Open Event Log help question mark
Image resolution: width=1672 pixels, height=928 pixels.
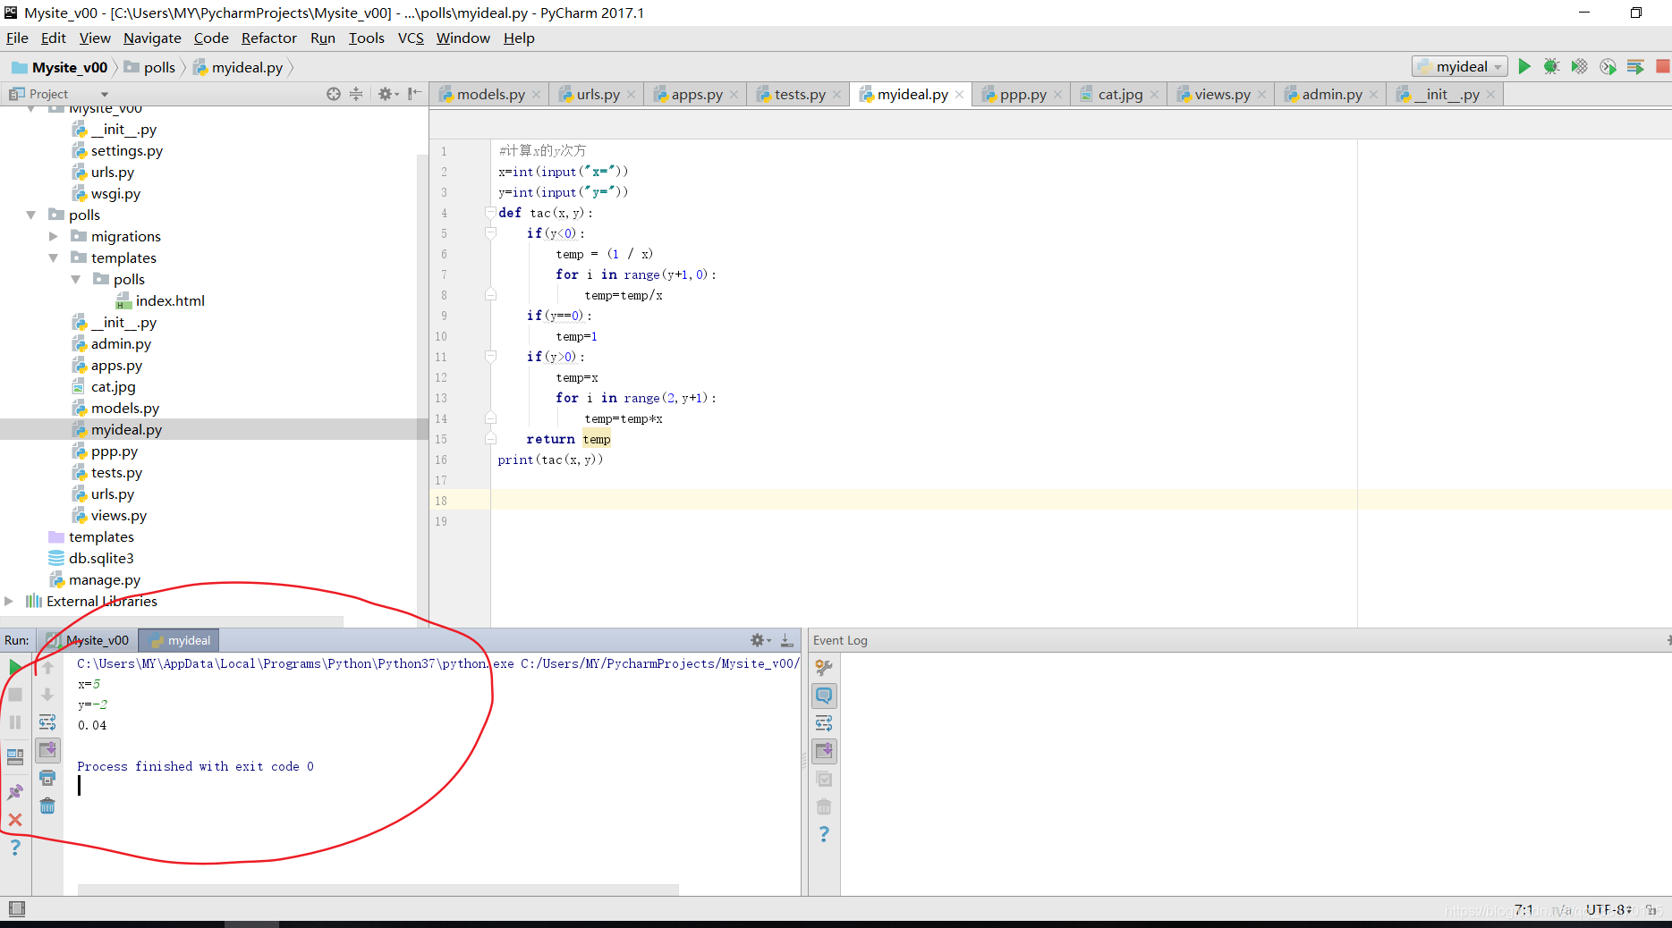click(x=824, y=834)
